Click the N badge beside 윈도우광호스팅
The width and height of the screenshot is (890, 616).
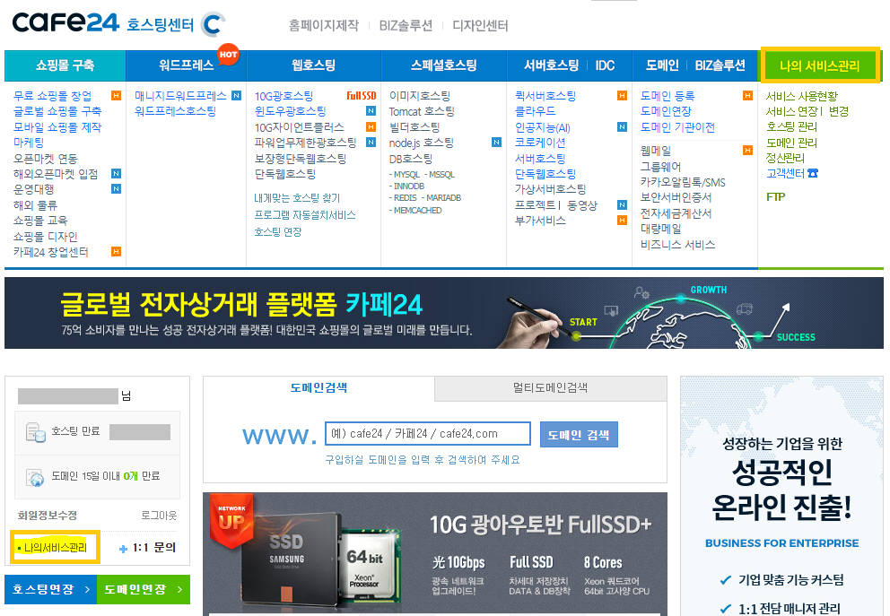[371, 111]
